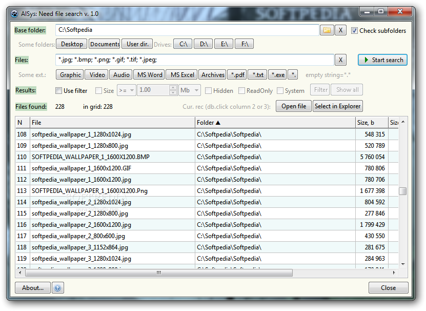The width and height of the screenshot is (426, 311).
Task: Tick the Hidden attribute checkbox
Action: pos(208,91)
